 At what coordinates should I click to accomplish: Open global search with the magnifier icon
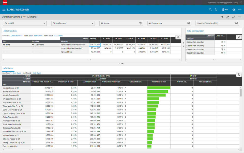click(210, 9)
